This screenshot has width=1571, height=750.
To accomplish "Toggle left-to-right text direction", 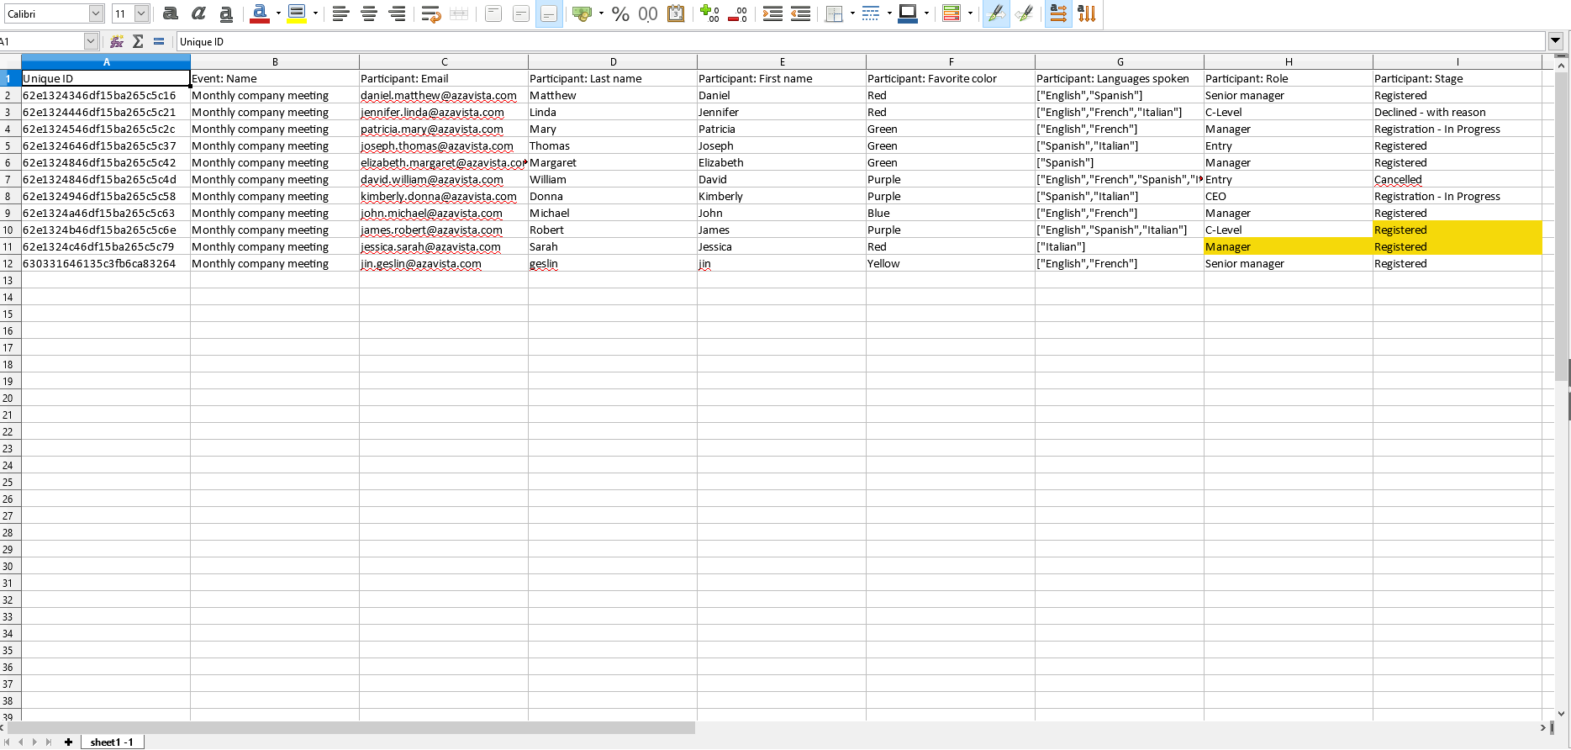I will (x=996, y=13).
